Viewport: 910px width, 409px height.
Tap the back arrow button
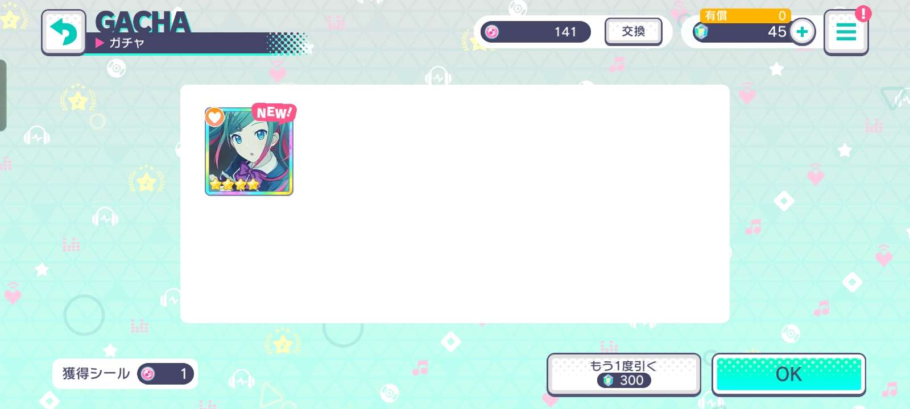(x=64, y=32)
